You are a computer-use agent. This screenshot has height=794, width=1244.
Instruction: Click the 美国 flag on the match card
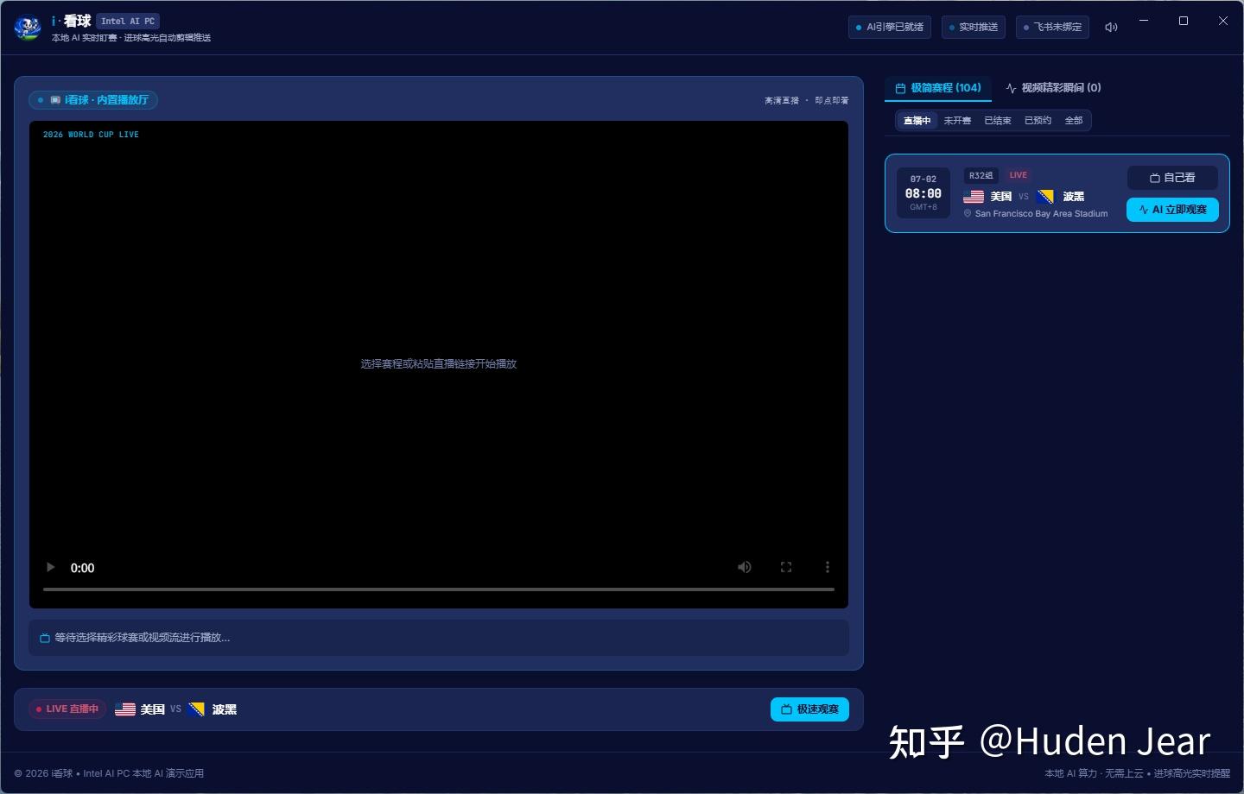click(x=974, y=197)
